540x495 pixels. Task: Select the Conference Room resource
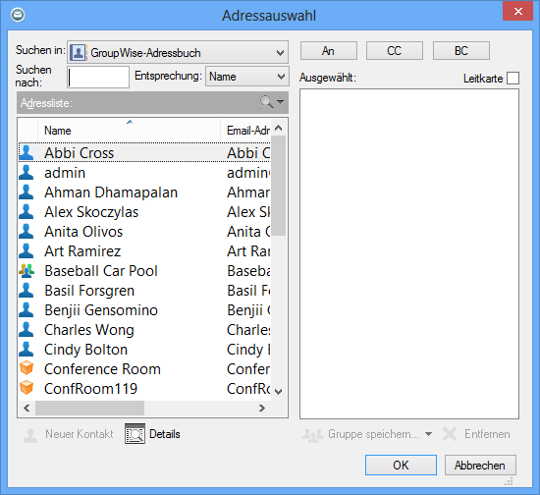(144, 368)
